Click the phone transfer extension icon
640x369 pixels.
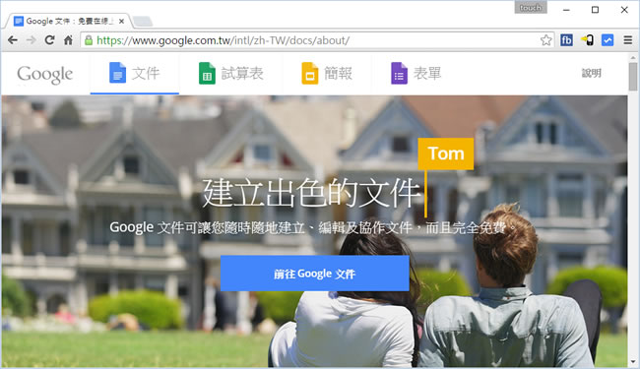pyautogui.click(x=588, y=40)
